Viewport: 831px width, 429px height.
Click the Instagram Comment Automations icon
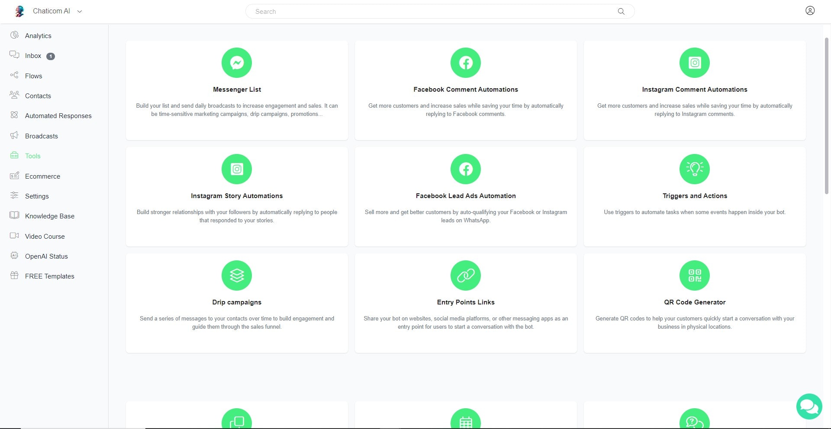click(695, 63)
